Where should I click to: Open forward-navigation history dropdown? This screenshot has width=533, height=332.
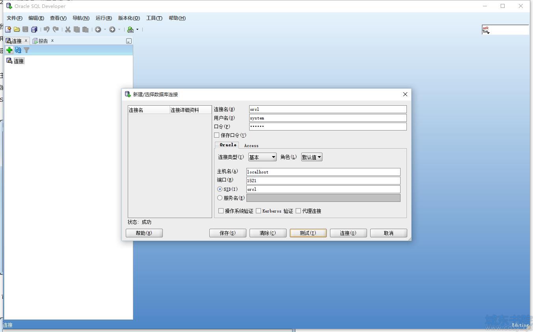coord(119,30)
